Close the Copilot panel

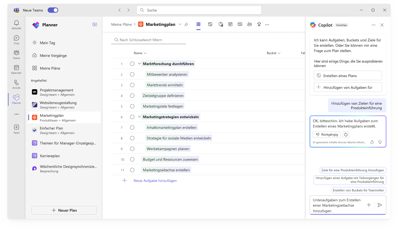382,25
